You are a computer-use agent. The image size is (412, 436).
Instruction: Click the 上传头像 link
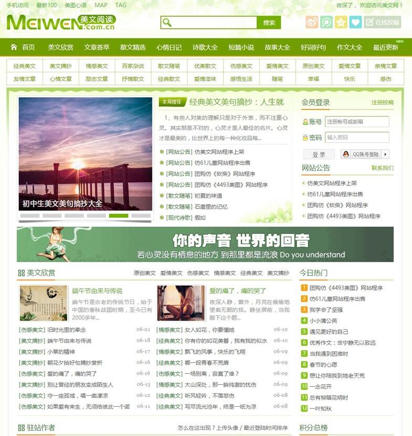(x=227, y=428)
